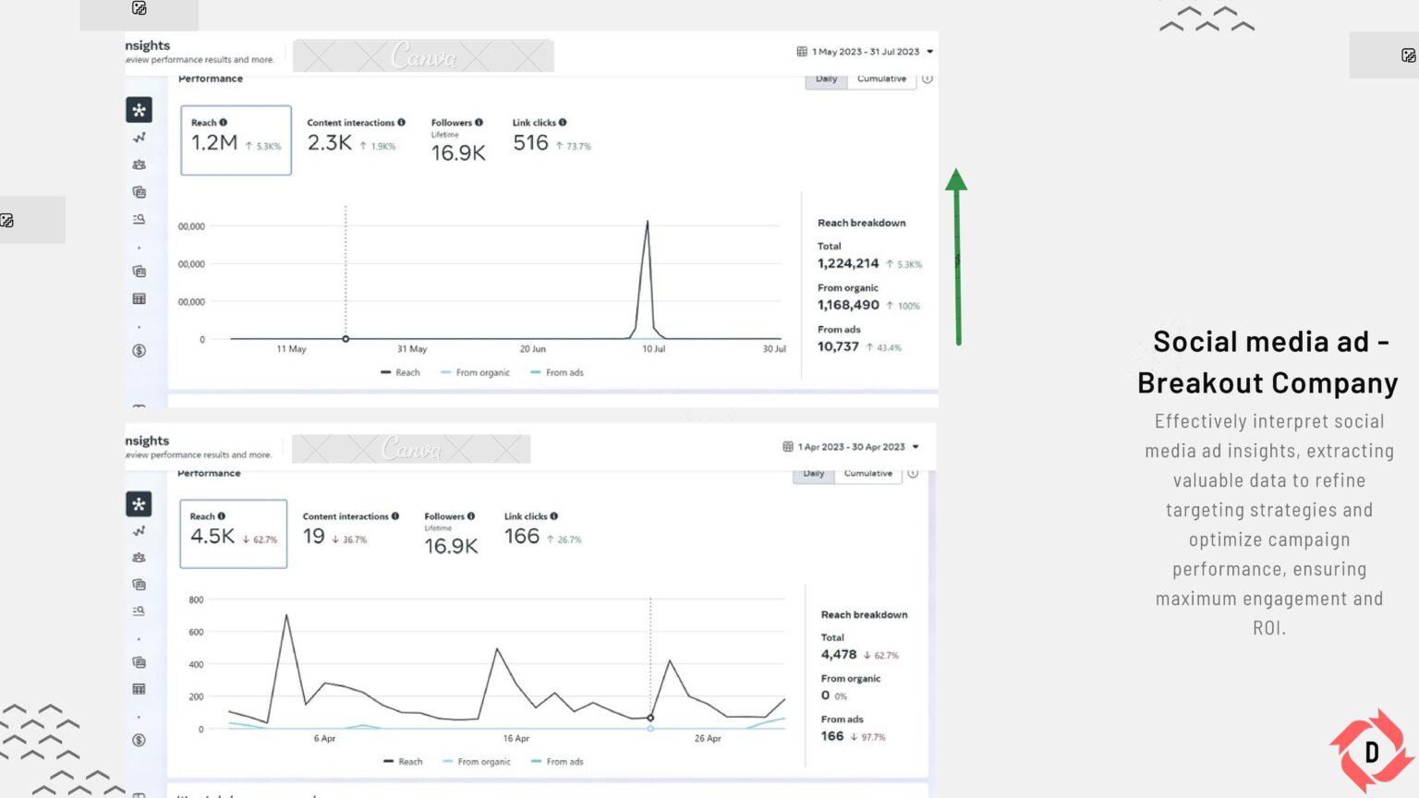Select Content interactions 2.3K metric card
The height and width of the screenshot is (798, 1419).
click(x=356, y=136)
